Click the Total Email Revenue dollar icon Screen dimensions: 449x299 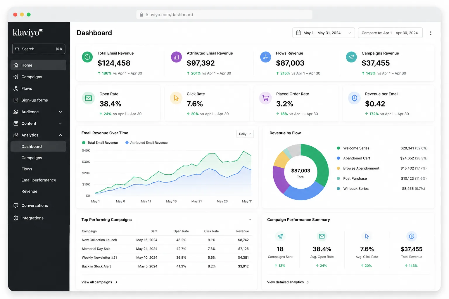[x=87, y=57]
